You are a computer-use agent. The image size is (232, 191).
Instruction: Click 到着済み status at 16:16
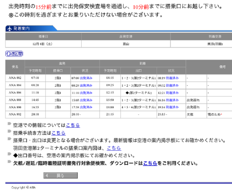click(172, 100)
